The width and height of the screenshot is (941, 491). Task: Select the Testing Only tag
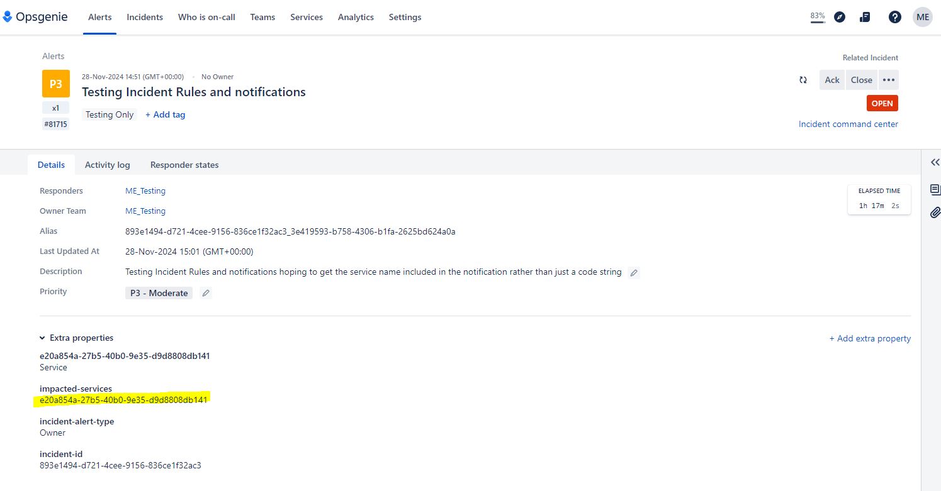109,114
